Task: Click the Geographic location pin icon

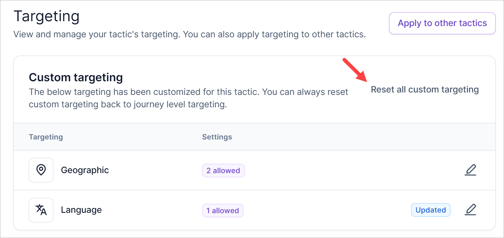Action: tap(41, 170)
